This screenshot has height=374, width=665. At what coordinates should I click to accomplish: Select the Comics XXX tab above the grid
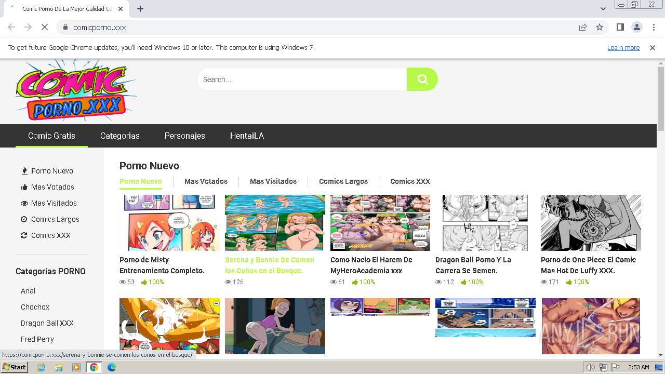[410, 181]
